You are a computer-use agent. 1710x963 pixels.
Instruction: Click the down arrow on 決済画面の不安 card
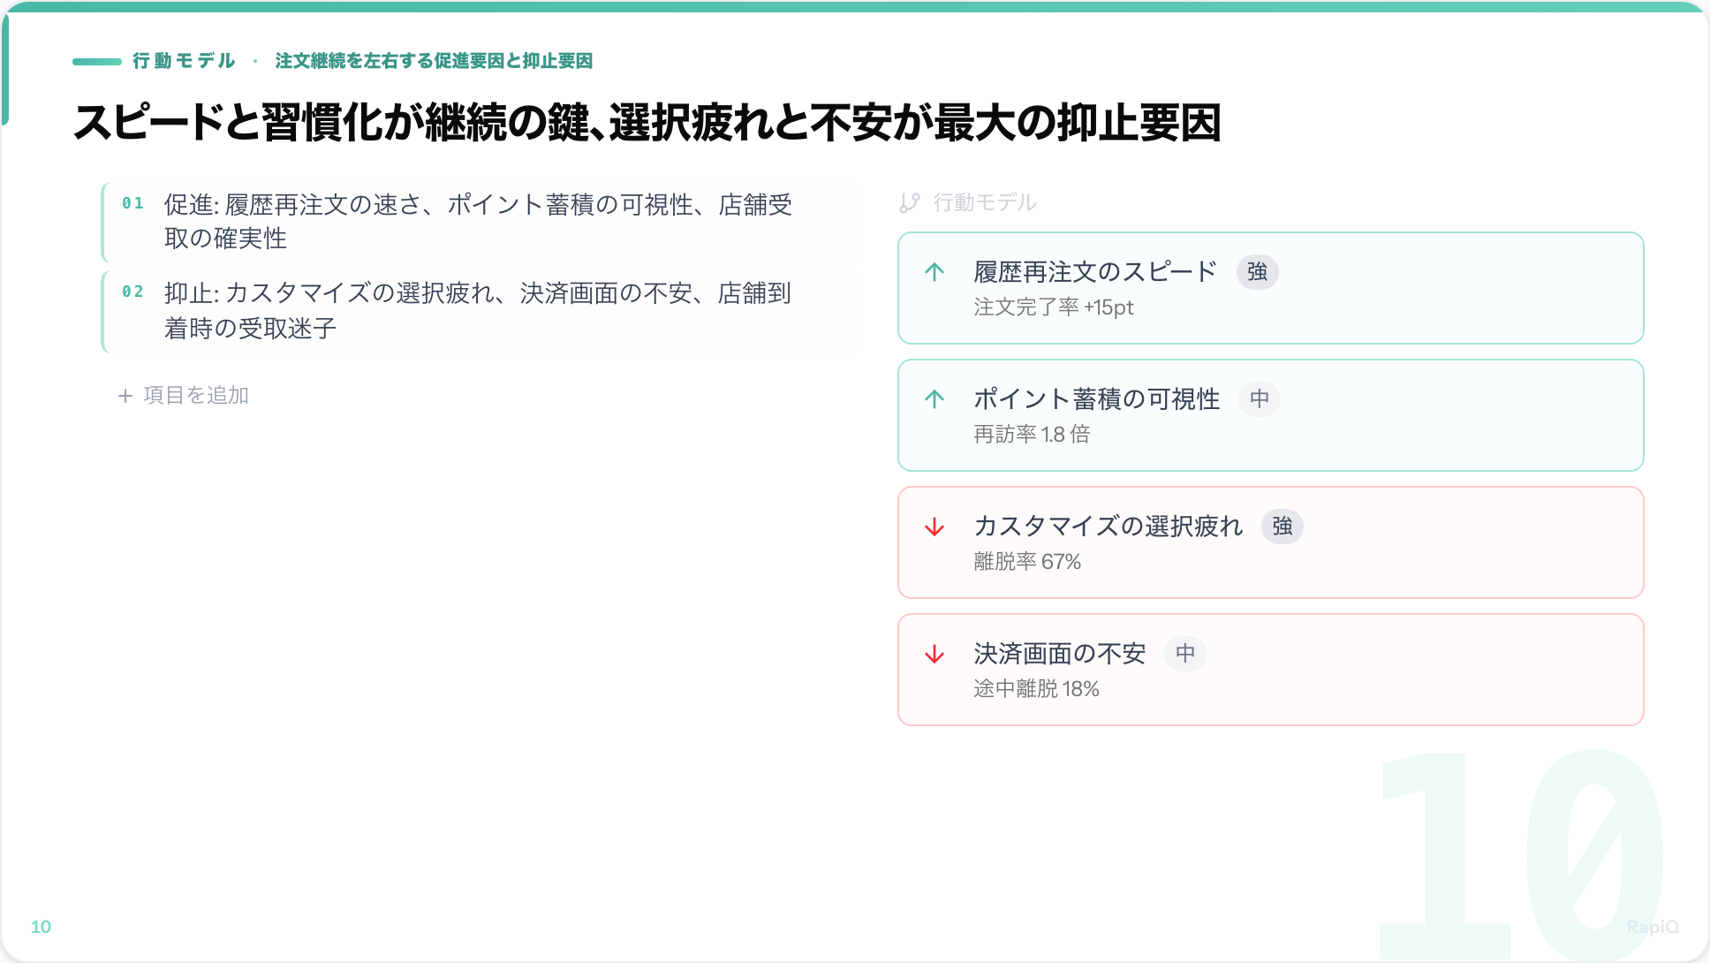934,654
